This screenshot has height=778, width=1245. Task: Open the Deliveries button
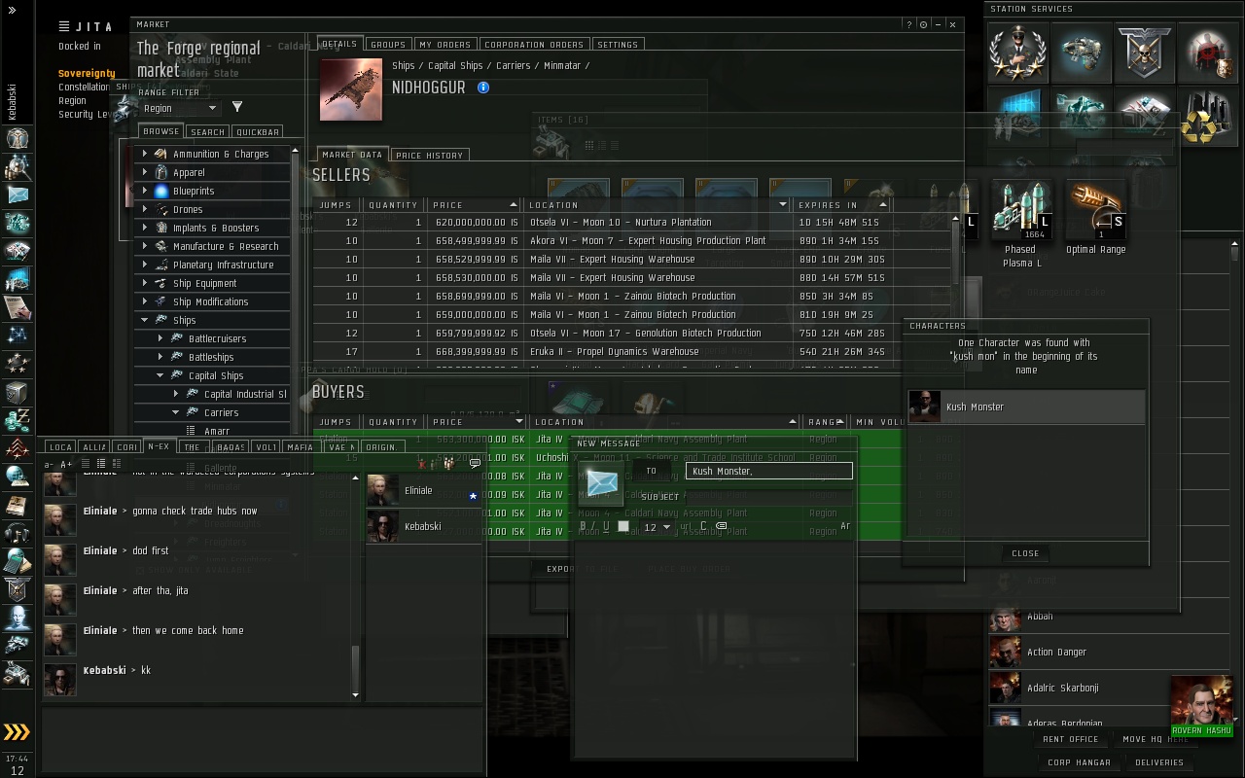1158,762
